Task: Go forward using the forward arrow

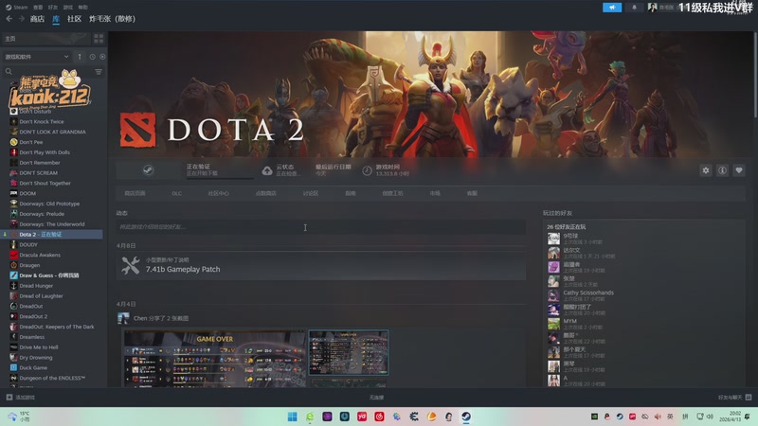Action: click(21, 18)
